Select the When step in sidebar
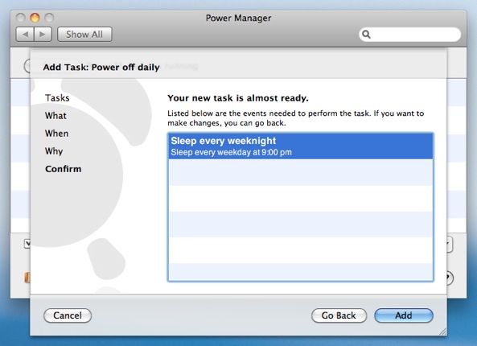The width and height of the screenshot is (477, 346). coord(56,134)
